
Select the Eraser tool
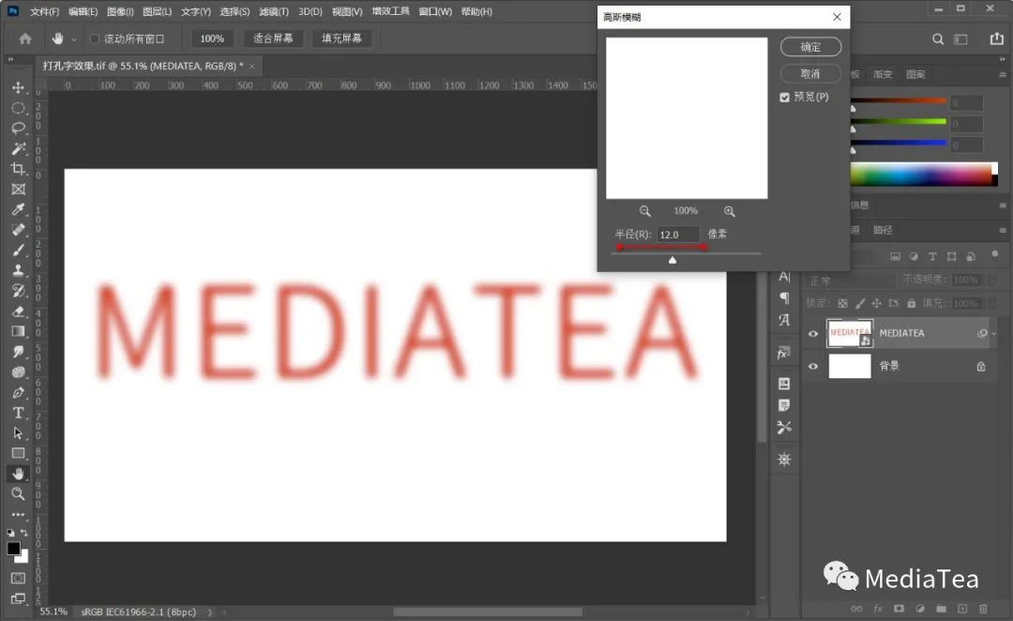pyautogui.click(x=18, y=311)
